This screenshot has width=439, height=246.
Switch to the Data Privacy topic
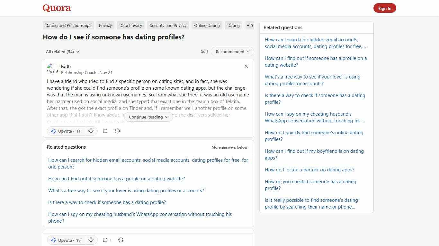pyautogui.click(x=130, y=25)
